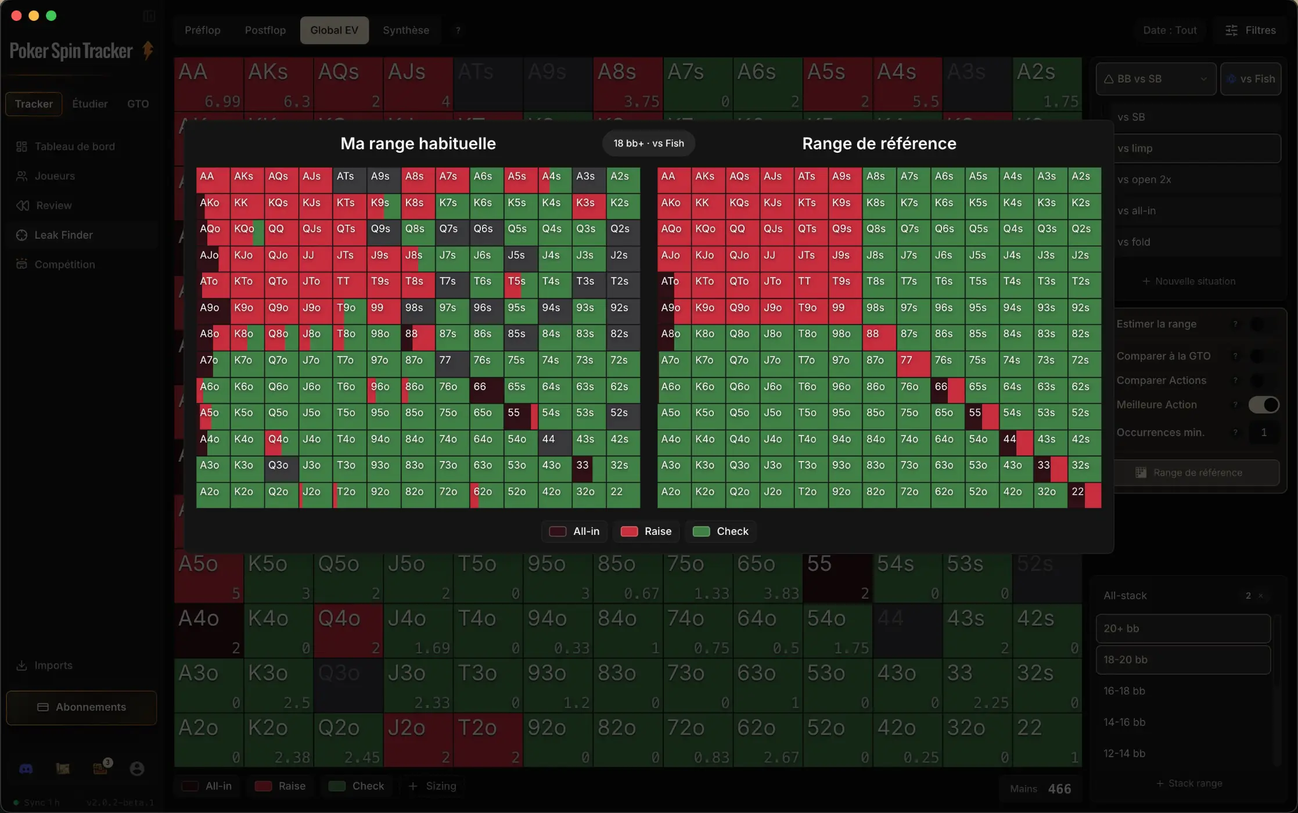
Task: Select the 18-20 bb stack range
Action: point(1183,660)
